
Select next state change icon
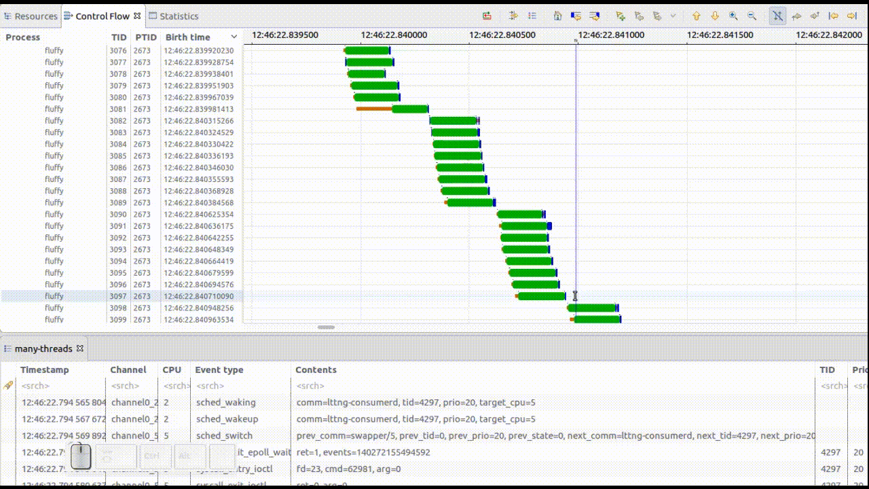[x=595, y=16]
